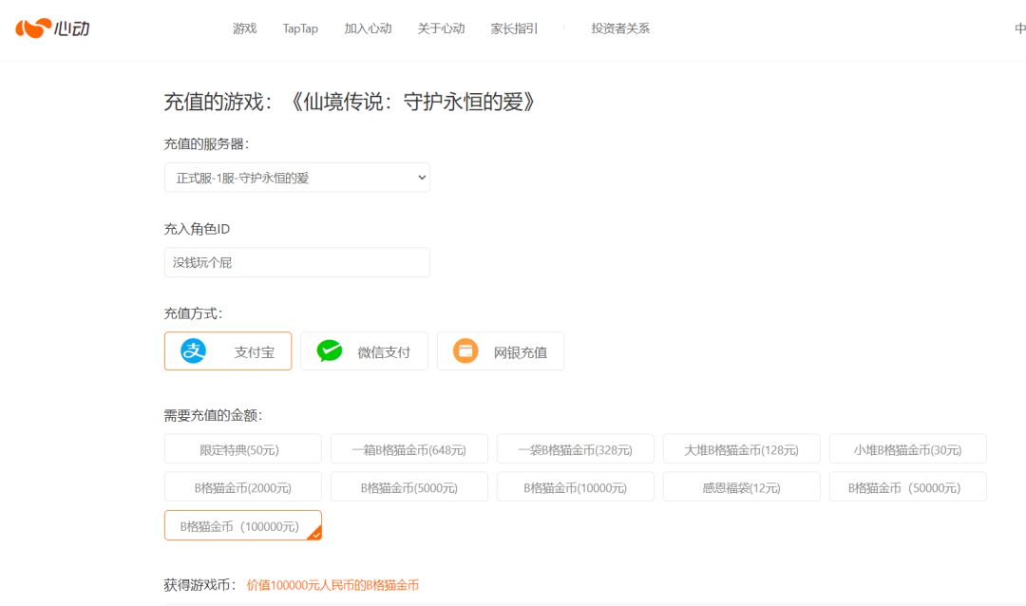1026x606 pixels.
Task: Switch language via 中 at top right
Action: click(x=1019, y=28)
